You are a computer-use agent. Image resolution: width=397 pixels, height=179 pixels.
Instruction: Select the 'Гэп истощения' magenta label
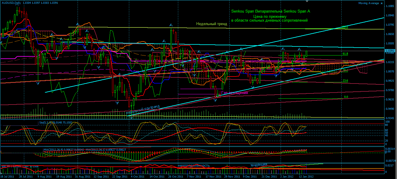pyautogui.click(x=235, y=93)
